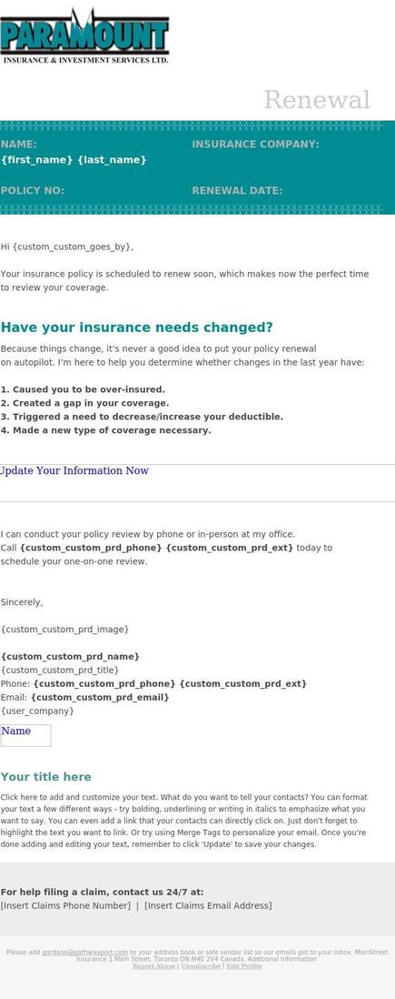Select the Have your insurance needs changed heading
Image resolution: width=395 pixels, height=999 pixels.
[x=137, y=328]
